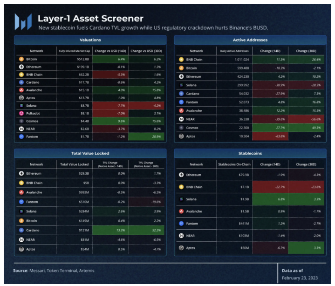Click Total Value Locked column header
This screenshot has height=286, width=335.
click(75, 164)
